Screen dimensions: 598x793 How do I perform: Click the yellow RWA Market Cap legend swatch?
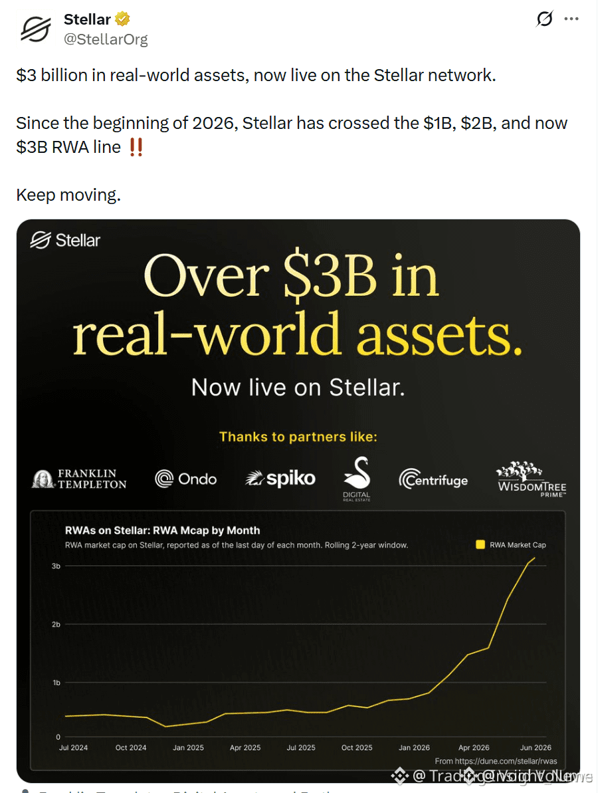pyautogui.click(x=480, y=544)
